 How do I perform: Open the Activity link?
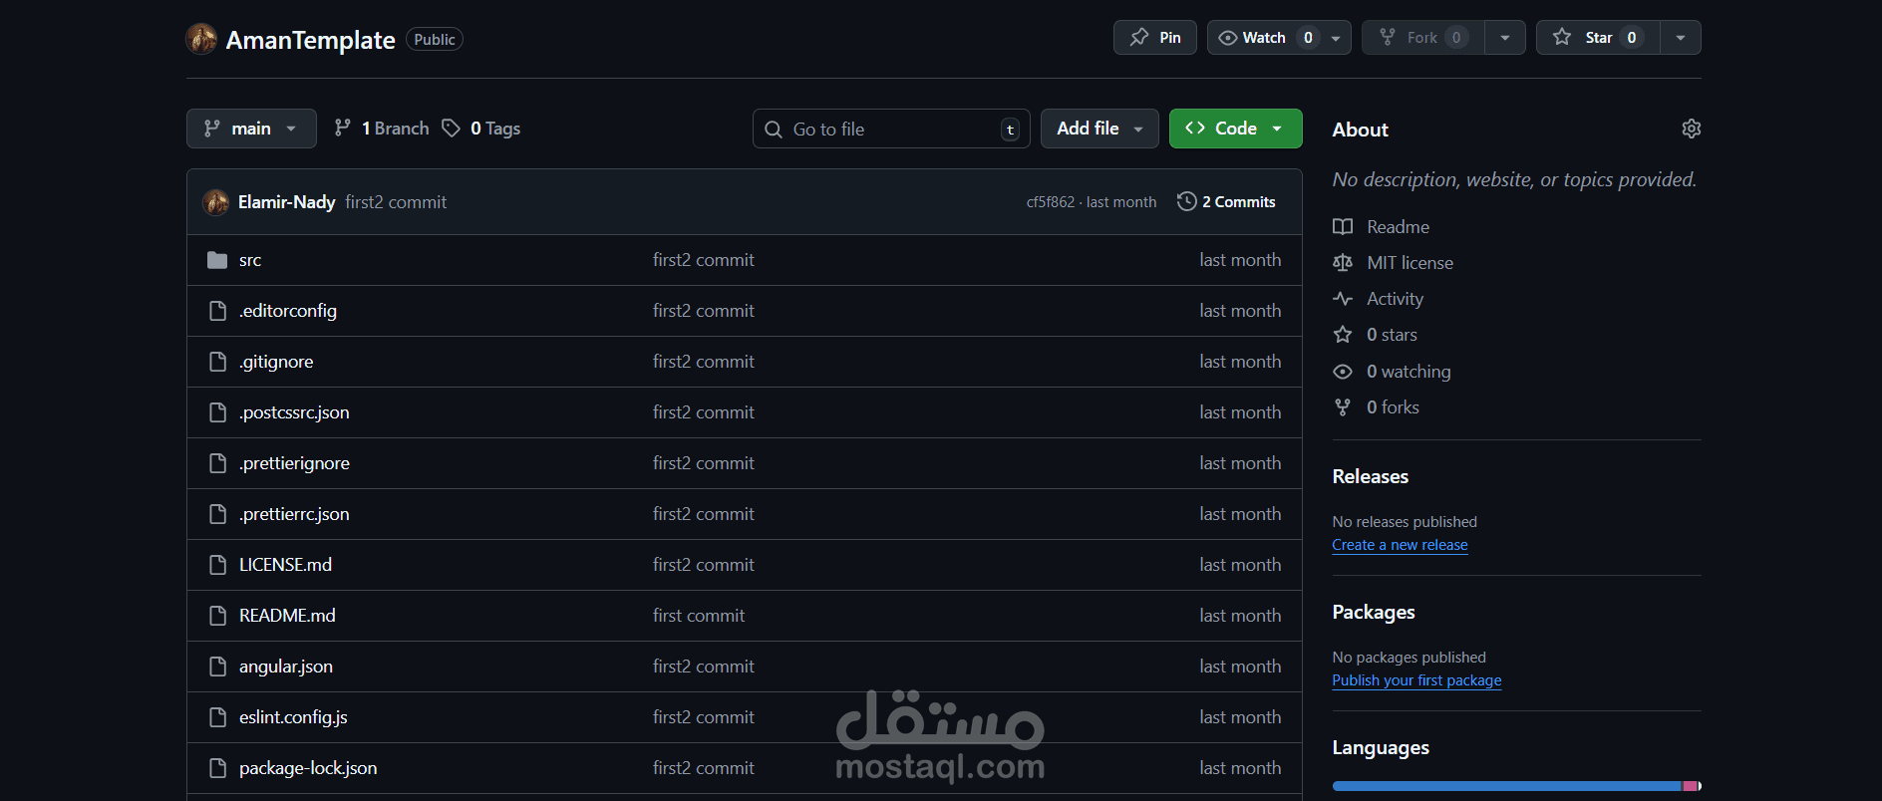point(1395,299)
